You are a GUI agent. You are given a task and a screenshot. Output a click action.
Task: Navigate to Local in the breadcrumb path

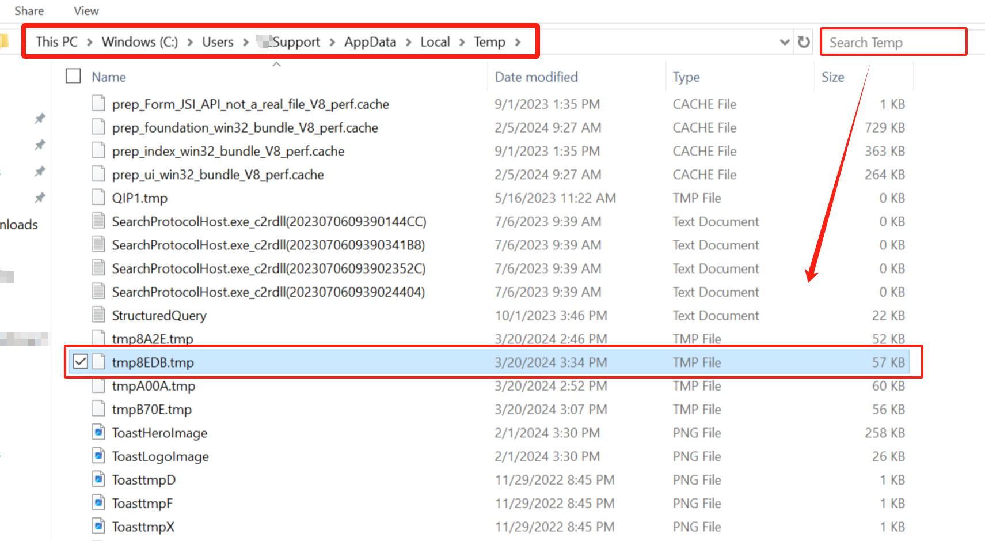[x=435, y=42]
